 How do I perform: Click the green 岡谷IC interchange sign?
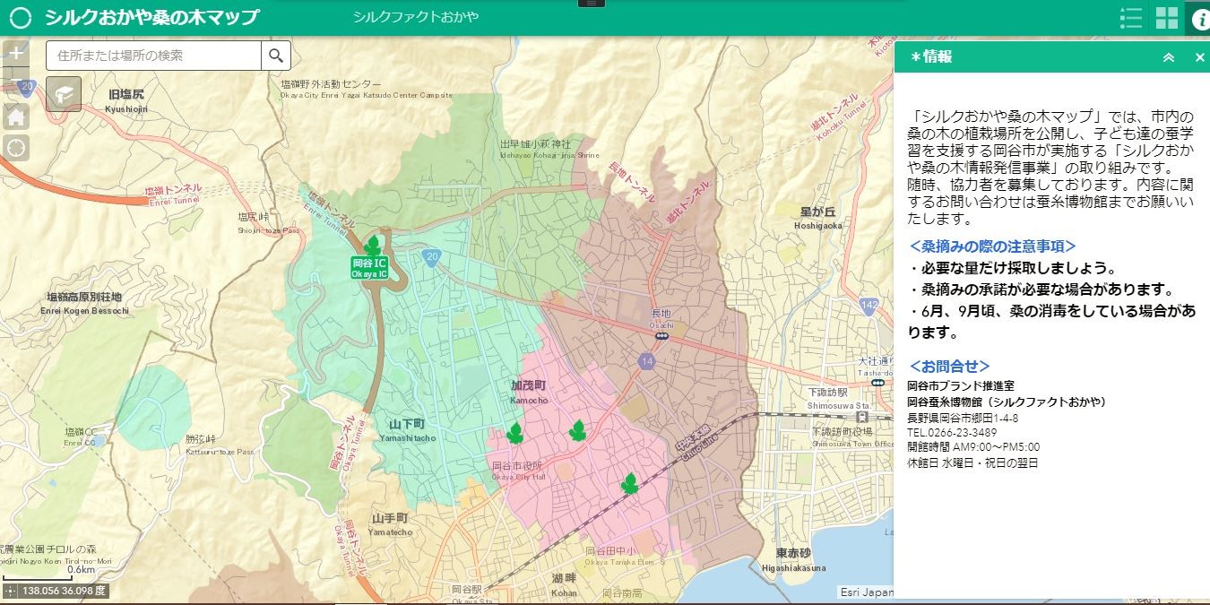(369, 268)
